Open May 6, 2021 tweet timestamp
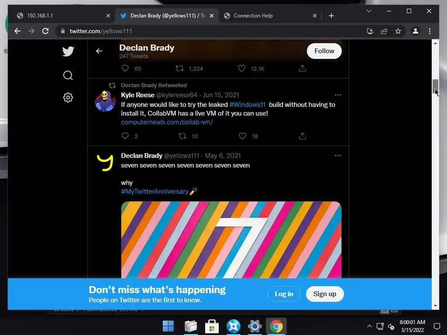The height and width of the screenshot is (335, 447). pos(223,156)
